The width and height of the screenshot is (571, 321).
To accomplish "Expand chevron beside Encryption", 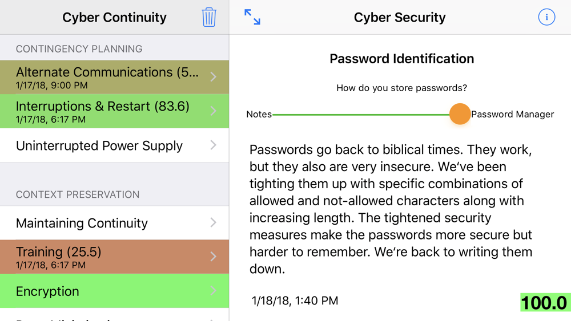I will click(x=214, y=290).
